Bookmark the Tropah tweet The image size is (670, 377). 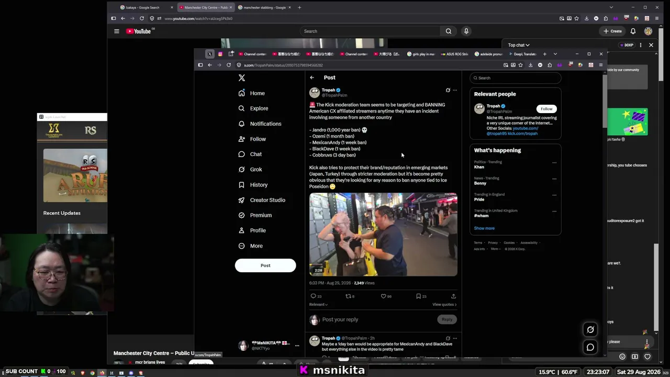[x=418, y=296]
